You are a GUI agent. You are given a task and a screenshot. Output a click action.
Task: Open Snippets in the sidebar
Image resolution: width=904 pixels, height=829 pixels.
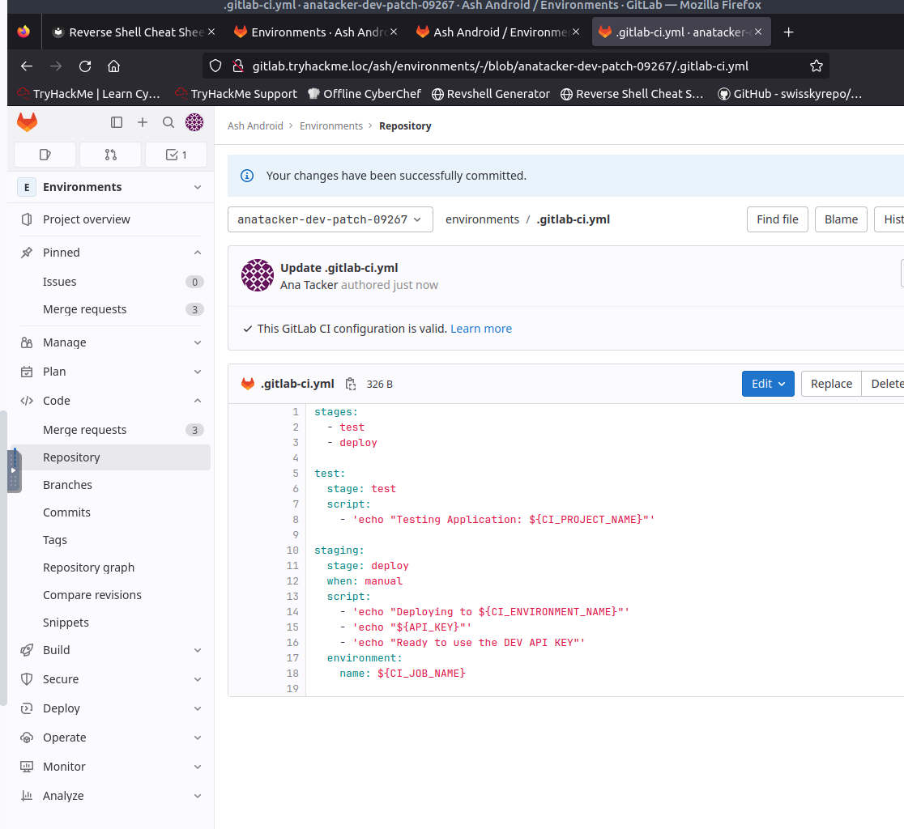click(112, 623)
